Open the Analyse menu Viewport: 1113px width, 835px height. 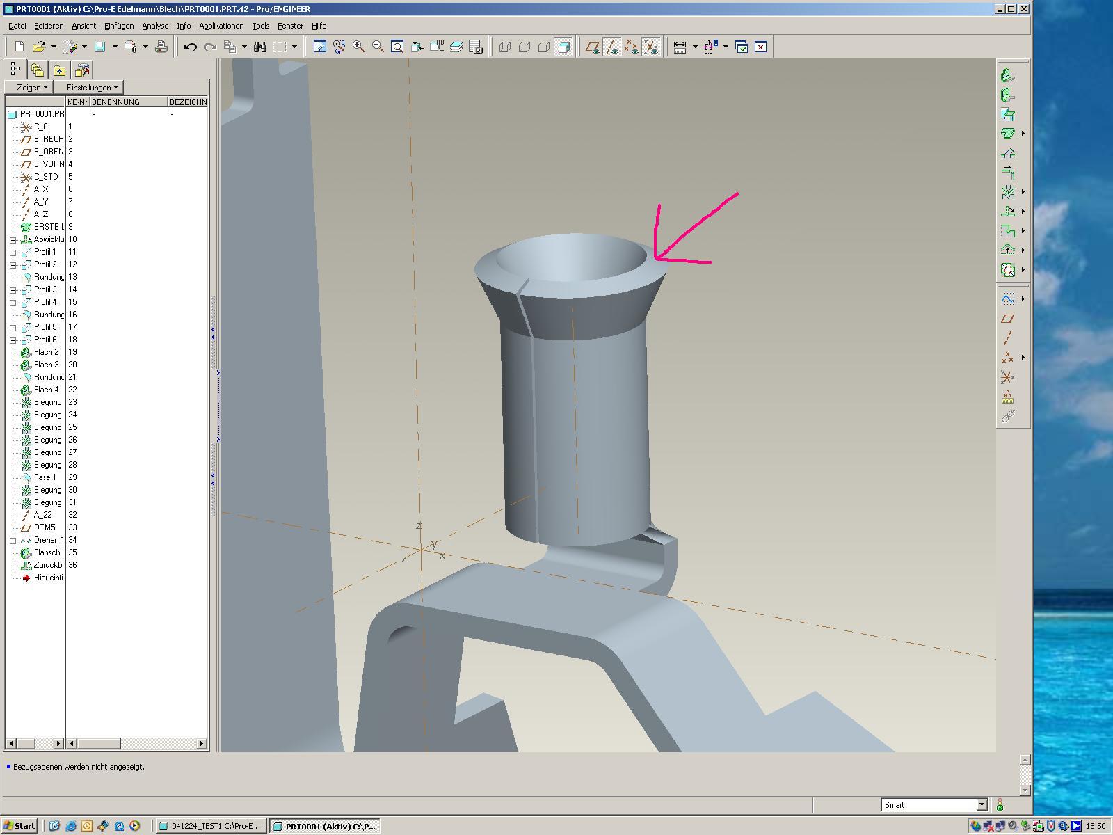tap(155, 26)
